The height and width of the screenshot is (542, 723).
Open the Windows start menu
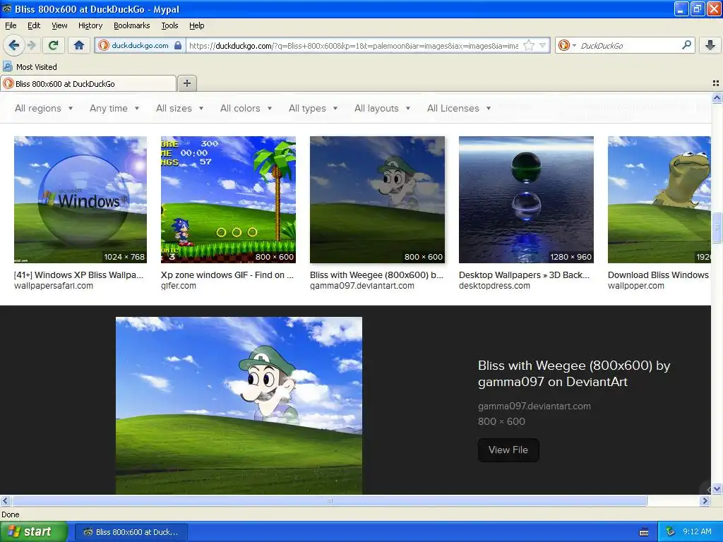click(x=33, y=531)
